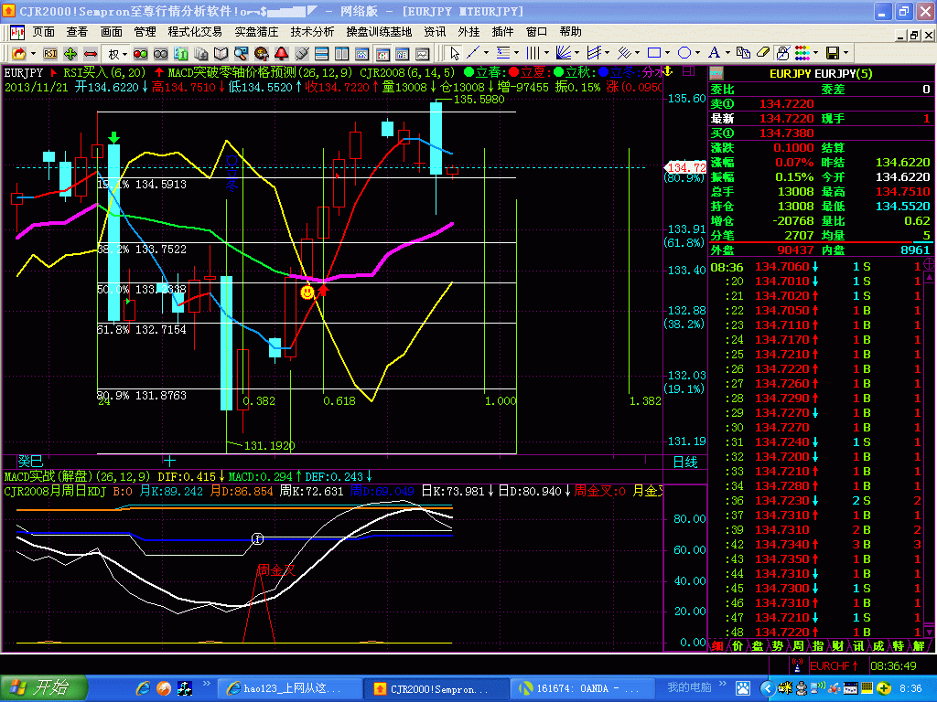Click the 161674 OANDA taskbar button

(583, 688)
